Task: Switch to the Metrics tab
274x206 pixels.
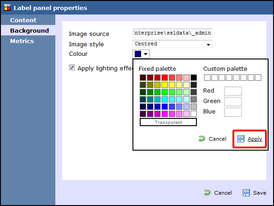Action: 28,41
